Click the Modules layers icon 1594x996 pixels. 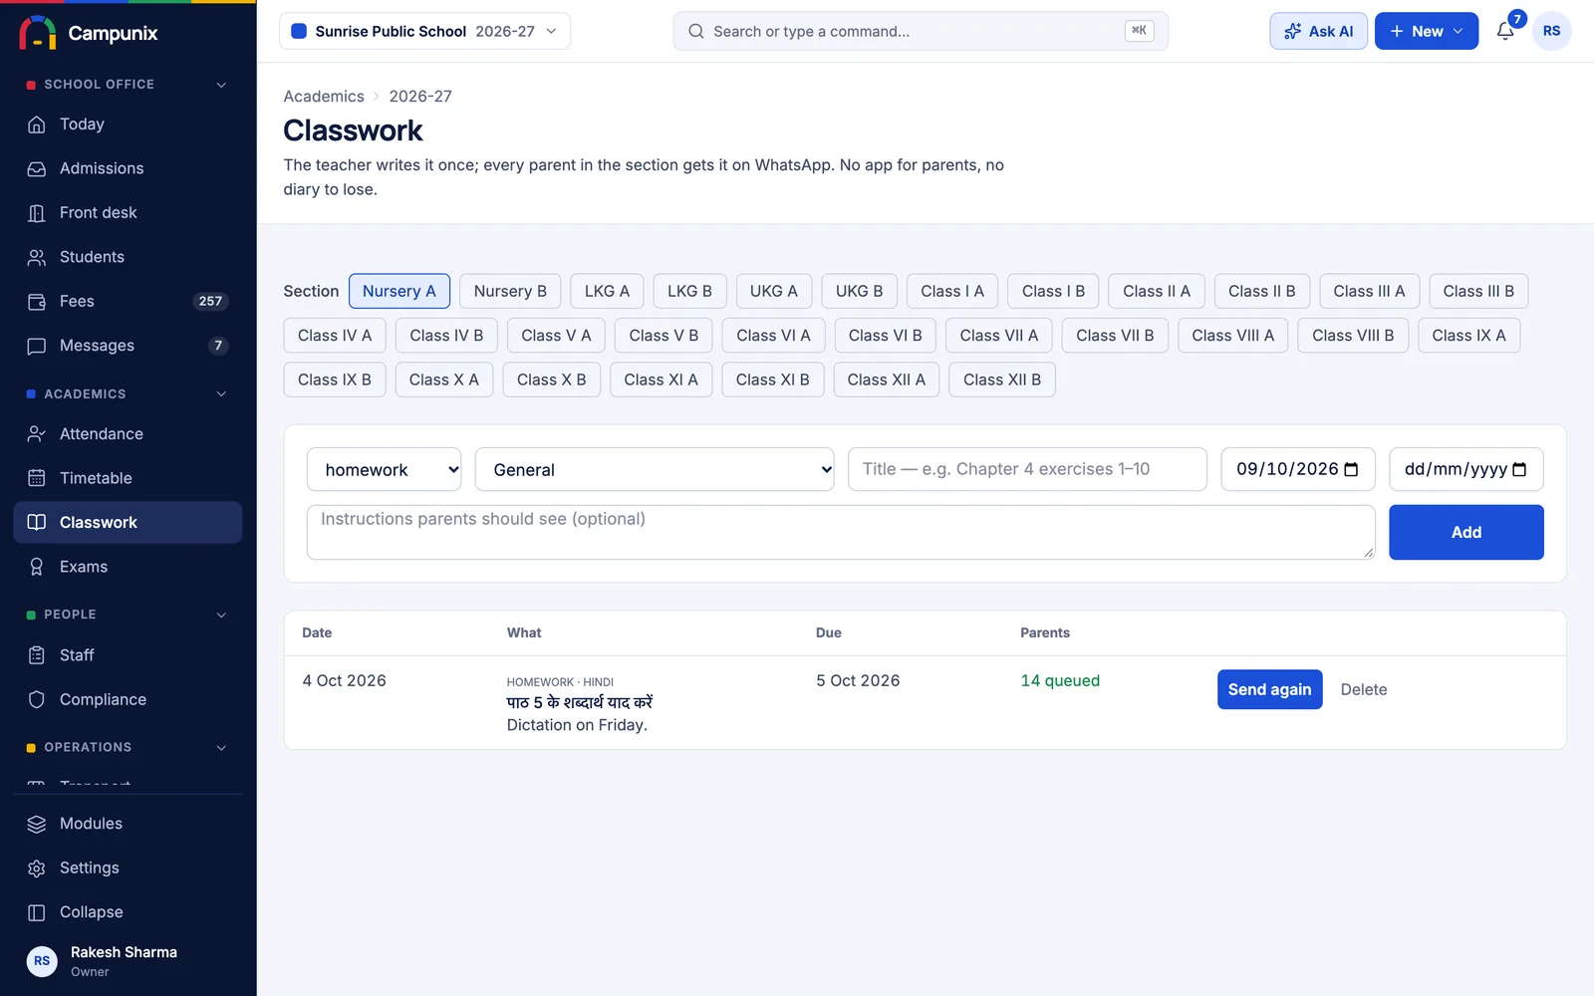click(37, 824)
